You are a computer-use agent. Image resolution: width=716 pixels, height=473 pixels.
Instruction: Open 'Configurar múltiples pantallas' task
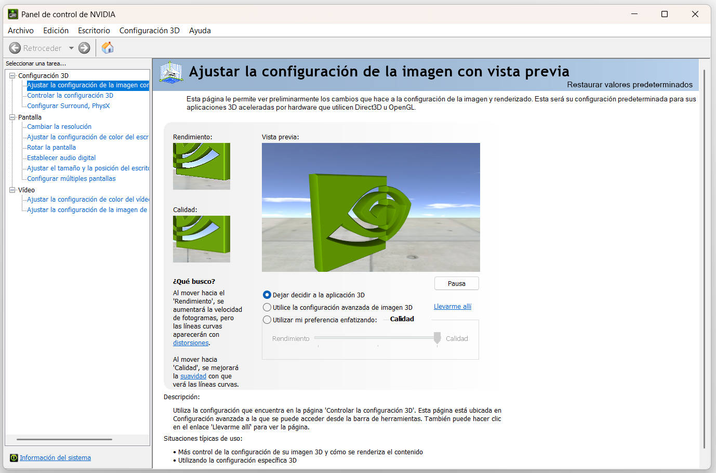71,179
